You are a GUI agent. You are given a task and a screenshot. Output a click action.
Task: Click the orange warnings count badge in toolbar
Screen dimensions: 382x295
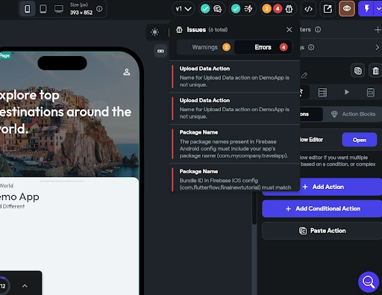(x=266, y=9)
